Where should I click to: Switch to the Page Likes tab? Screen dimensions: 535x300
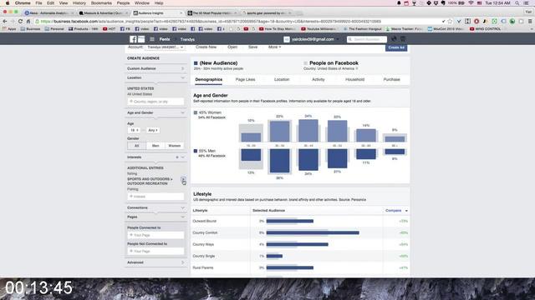pyautogui.click(x=245, y=80)
